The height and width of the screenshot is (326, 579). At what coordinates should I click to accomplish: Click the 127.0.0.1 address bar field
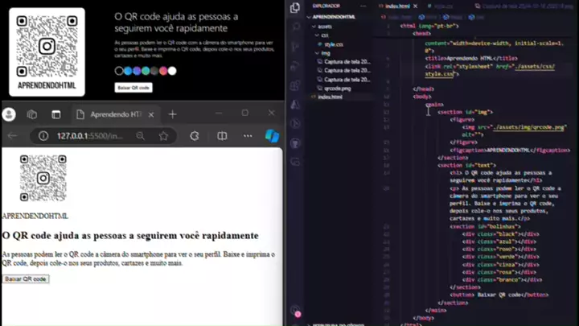(x=88, y=136)
